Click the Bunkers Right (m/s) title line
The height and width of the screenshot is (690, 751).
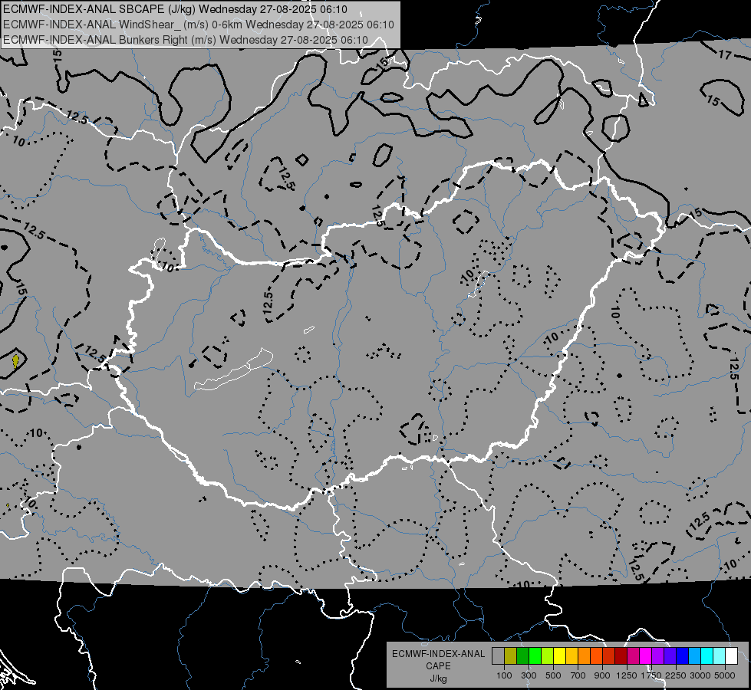pyautogui.click(x=186, y=40)
